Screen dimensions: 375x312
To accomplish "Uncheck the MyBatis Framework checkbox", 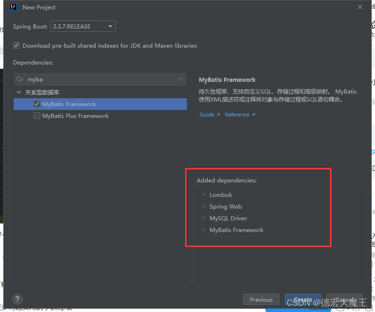I will 37,104.
